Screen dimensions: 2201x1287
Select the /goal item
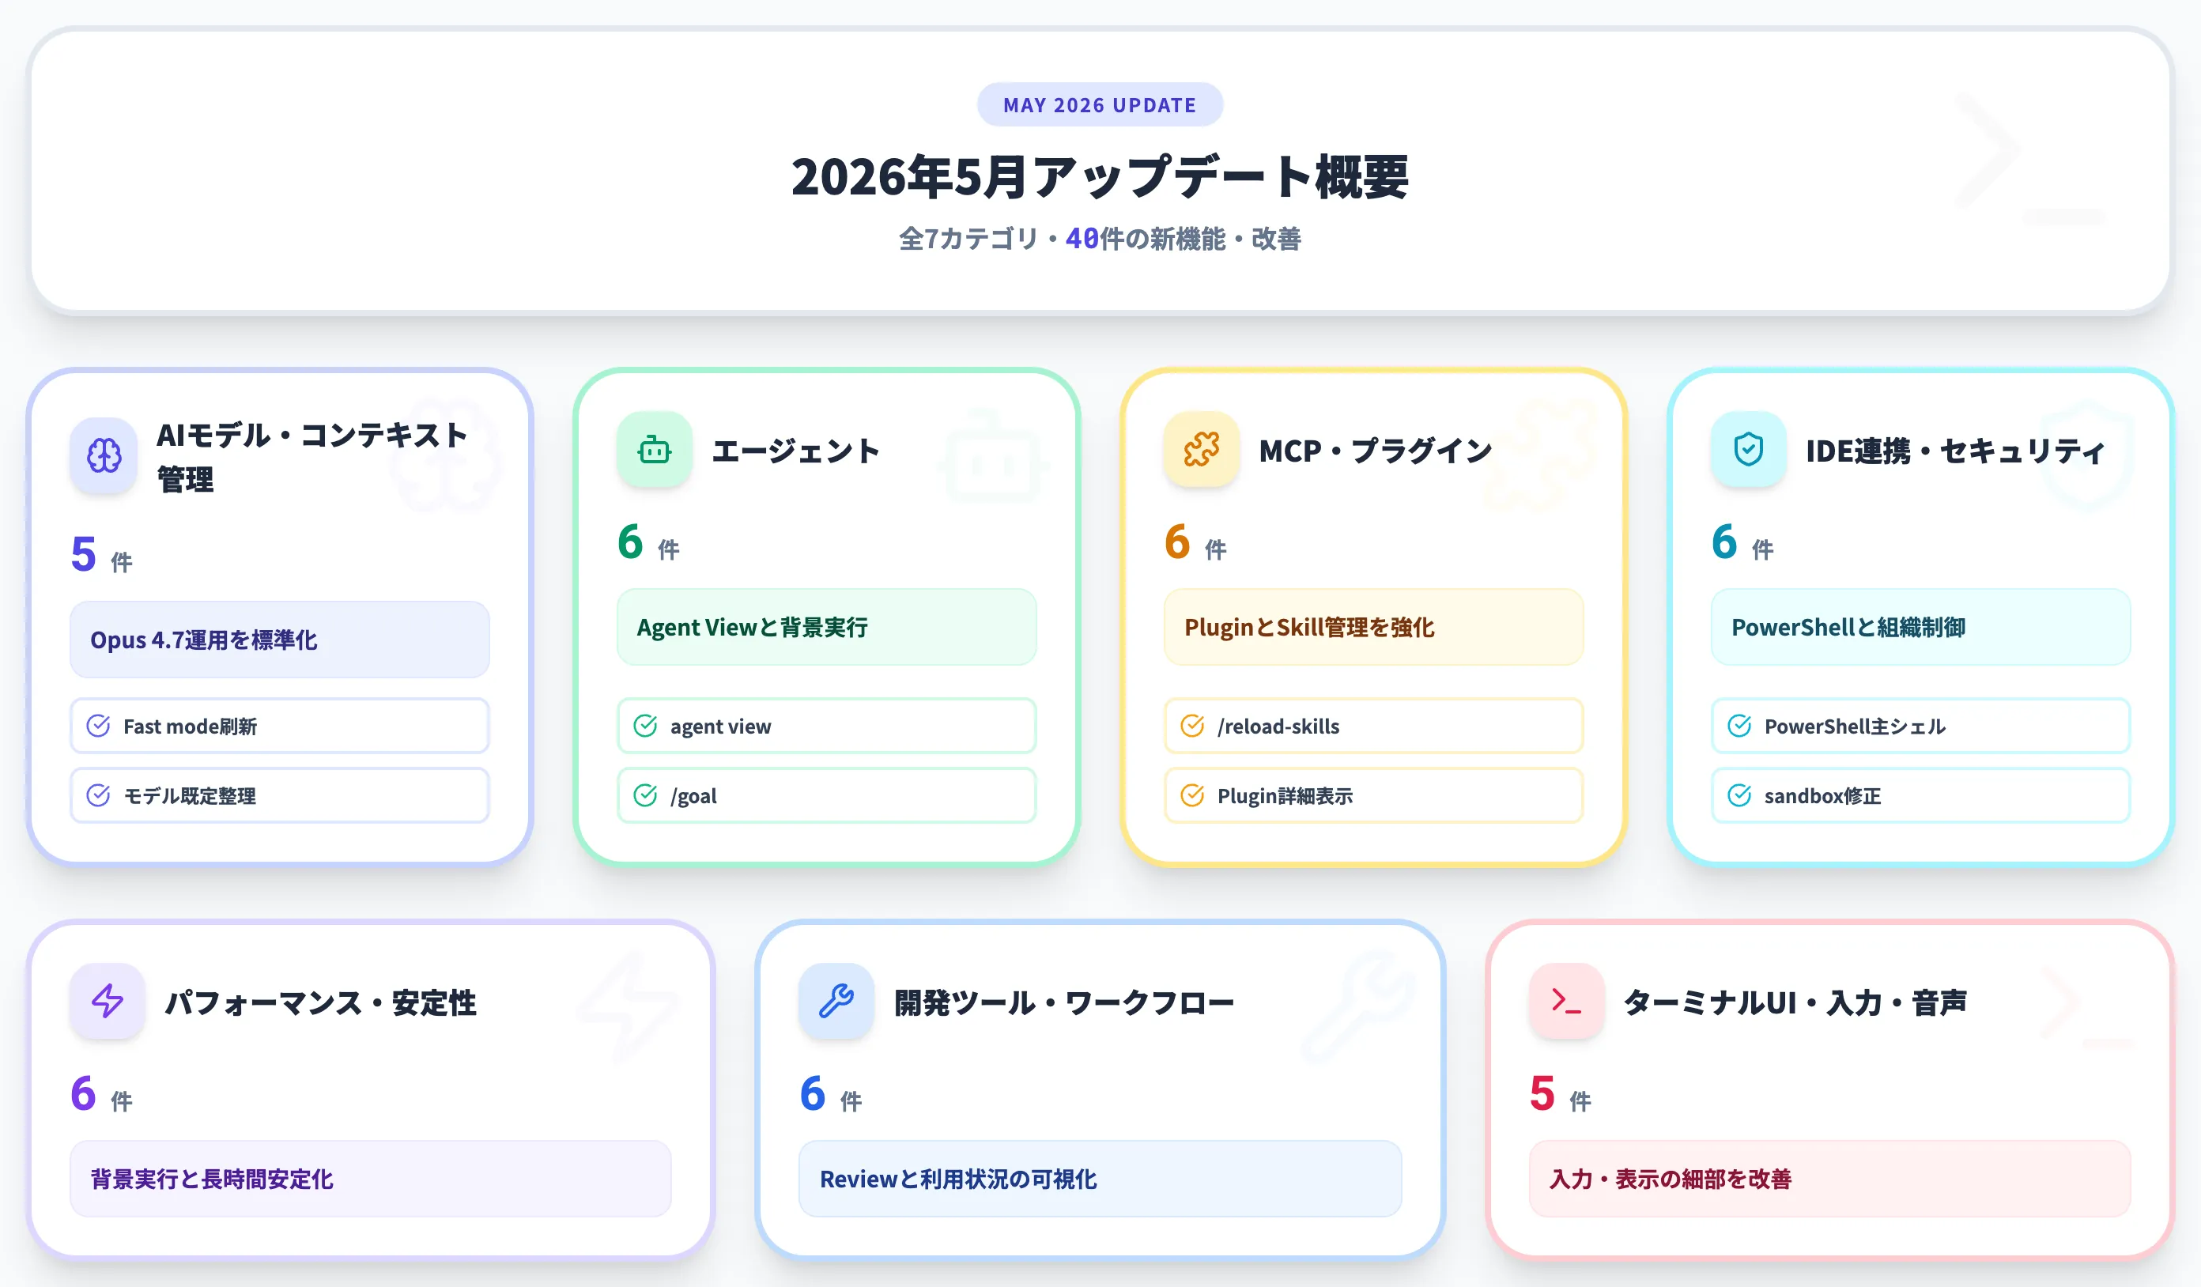tap(826, 795)
